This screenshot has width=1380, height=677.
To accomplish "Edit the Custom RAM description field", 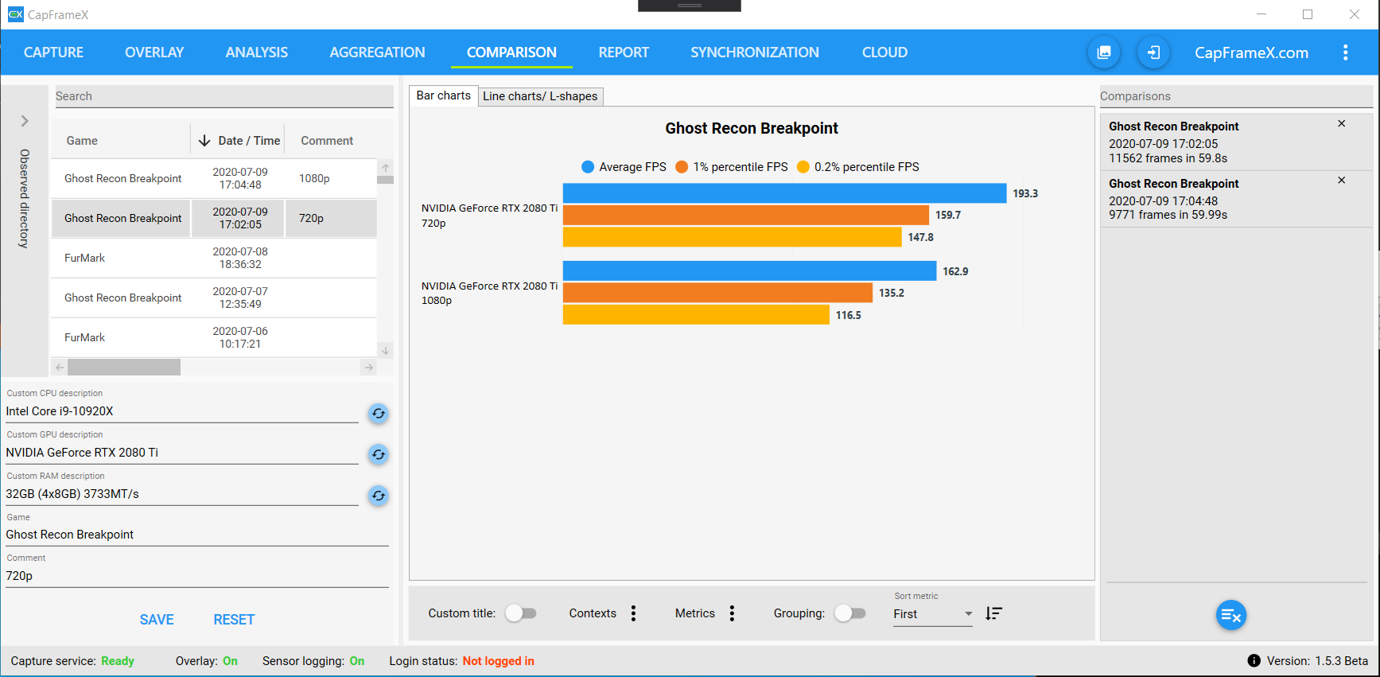I will point(182,494).
